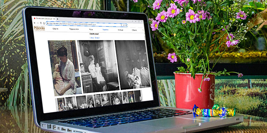Open a new browser tab with plus
This screenshot has width=267, height=133.
(57, 19)
